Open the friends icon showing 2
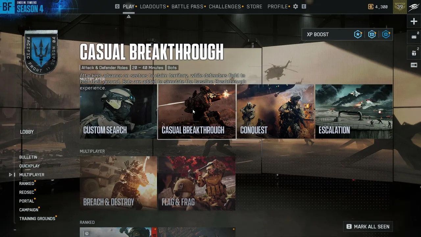 pos(414,52)
